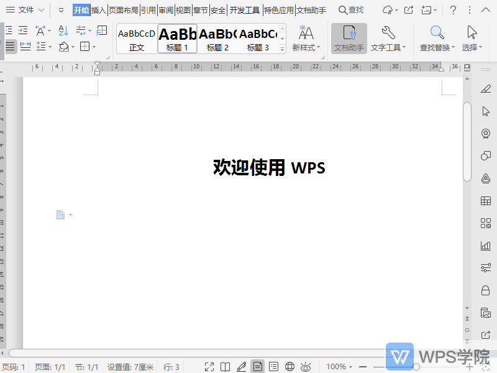
Task: Click the 文档助手 ribbon button
Action: [x=349, y=39]
